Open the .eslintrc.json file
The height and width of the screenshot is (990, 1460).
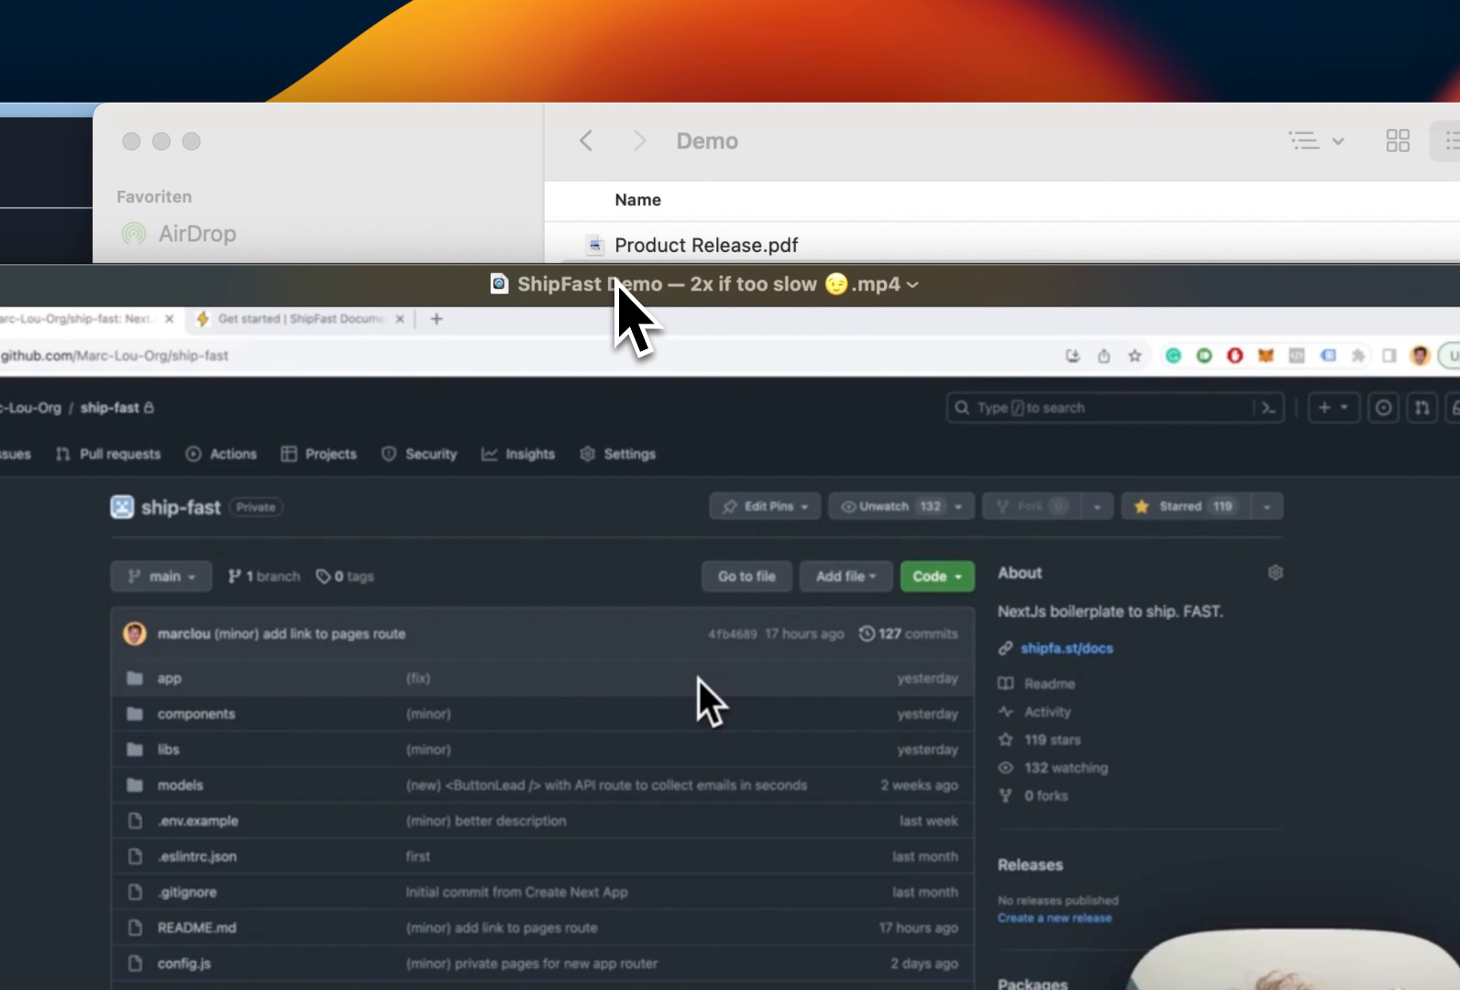coord(196,856)
